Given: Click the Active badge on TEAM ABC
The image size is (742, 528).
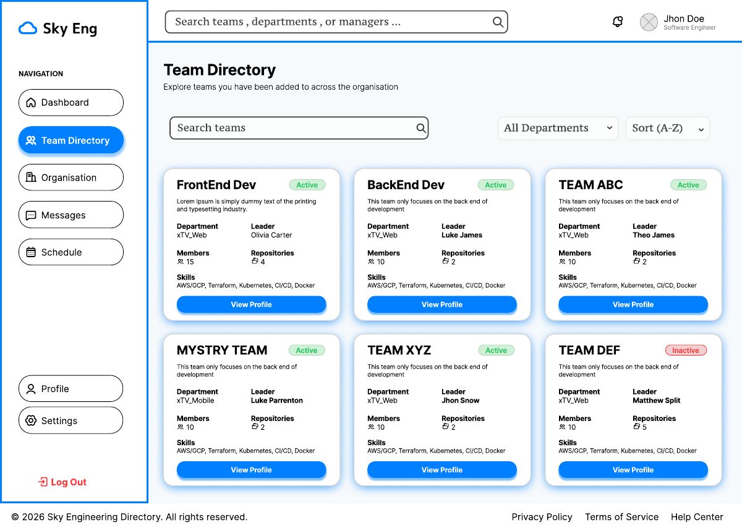Looking at the screenshot, I should 688,185.
